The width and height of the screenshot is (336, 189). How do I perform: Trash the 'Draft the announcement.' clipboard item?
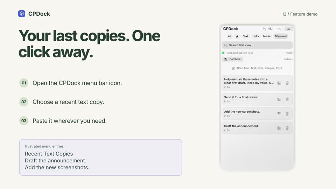(x=287, y=128)
